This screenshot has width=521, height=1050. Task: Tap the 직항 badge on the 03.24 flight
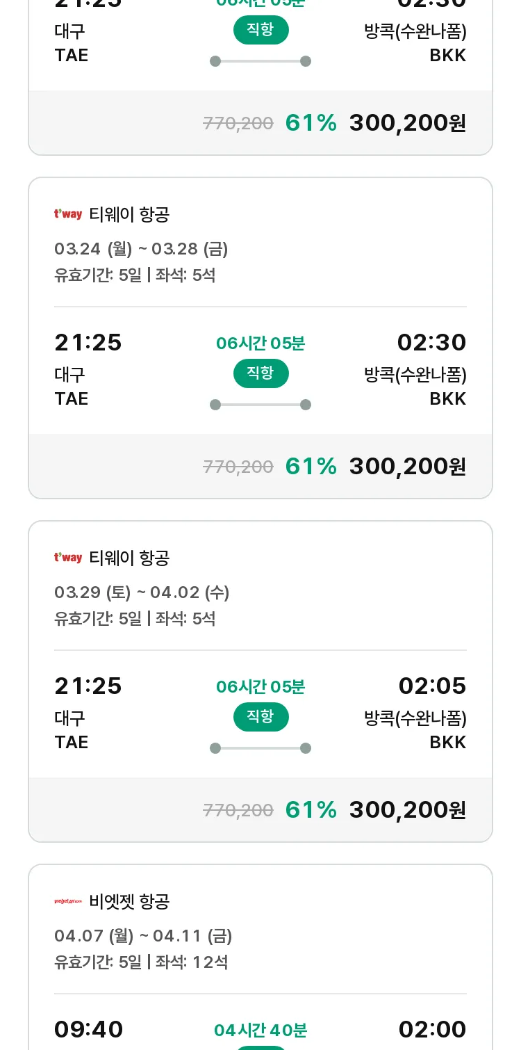tap(260, 373)
